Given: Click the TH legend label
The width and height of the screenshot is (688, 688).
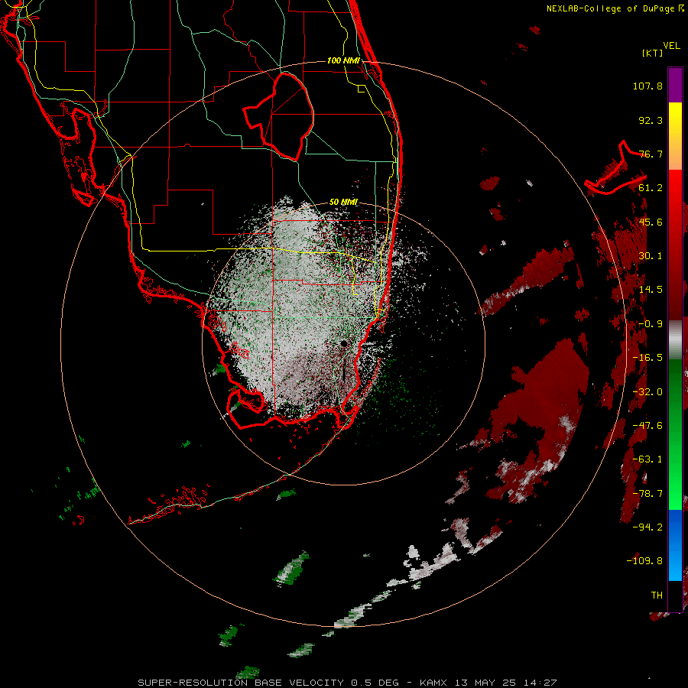Looking at the screenshot, I should point(657,596).
